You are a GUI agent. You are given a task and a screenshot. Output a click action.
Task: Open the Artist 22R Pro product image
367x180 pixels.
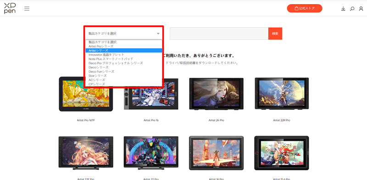[x=282, y=94]
